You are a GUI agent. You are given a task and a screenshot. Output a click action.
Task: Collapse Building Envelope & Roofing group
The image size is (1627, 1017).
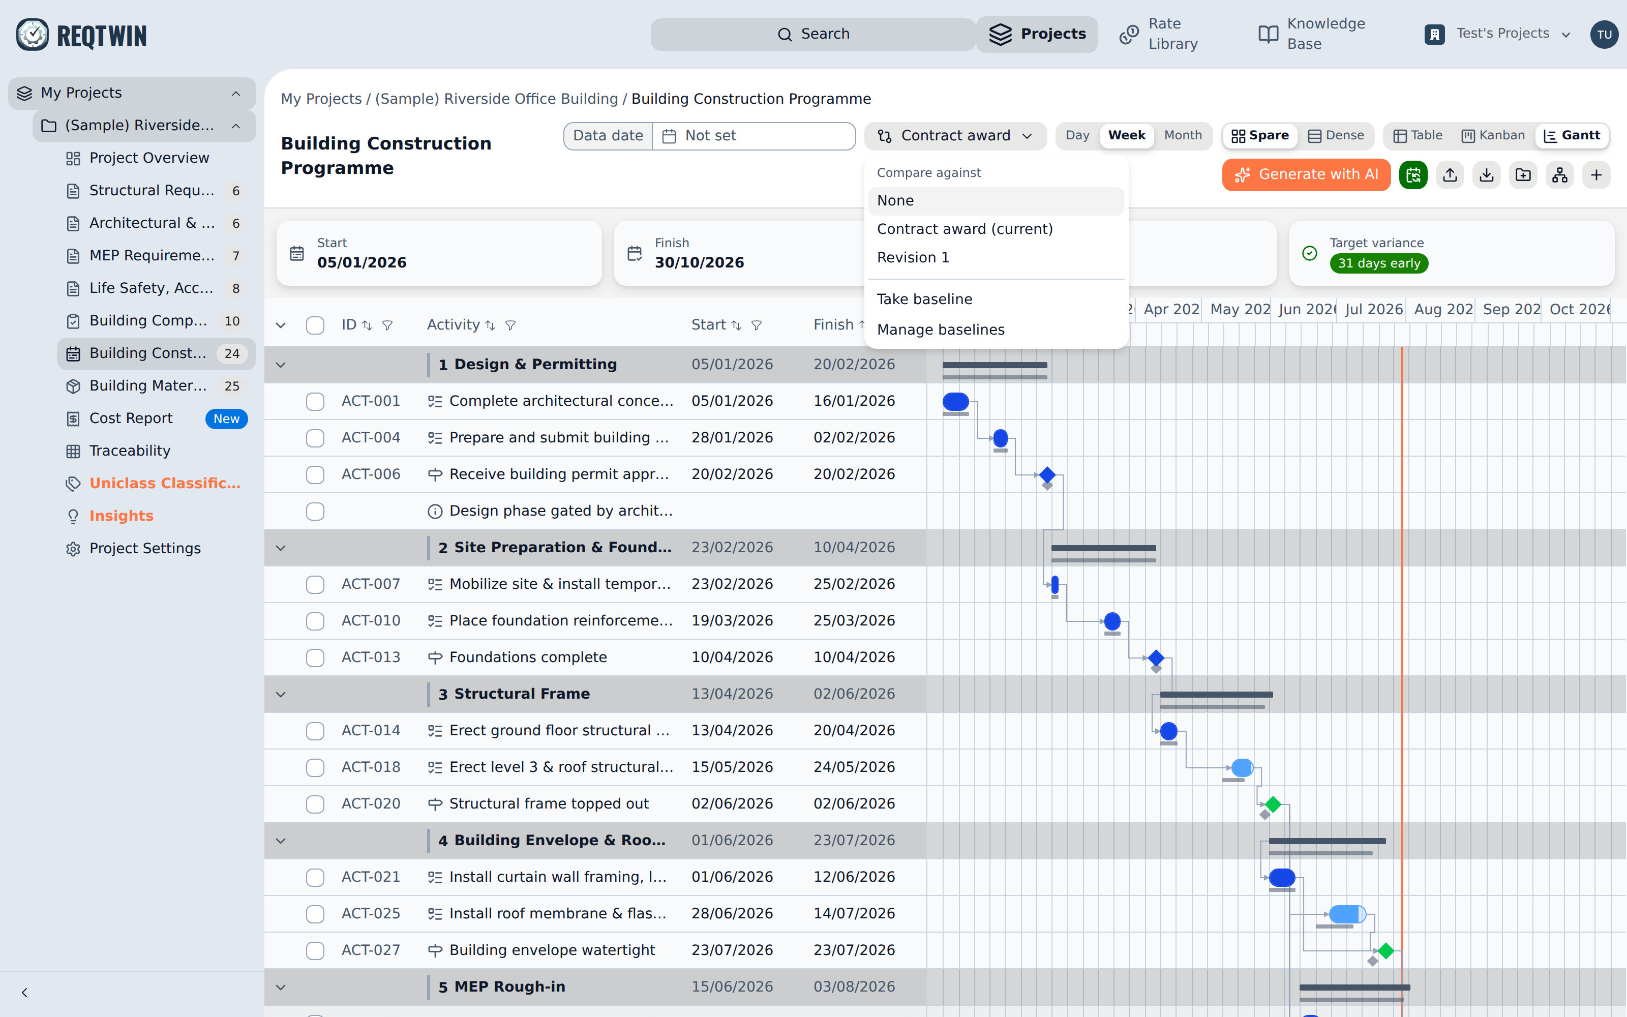click(281, 841)
